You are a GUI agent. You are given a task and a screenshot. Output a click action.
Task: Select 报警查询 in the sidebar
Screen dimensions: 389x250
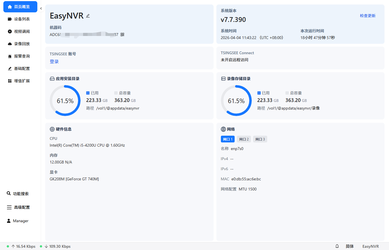tap(20, 56)
